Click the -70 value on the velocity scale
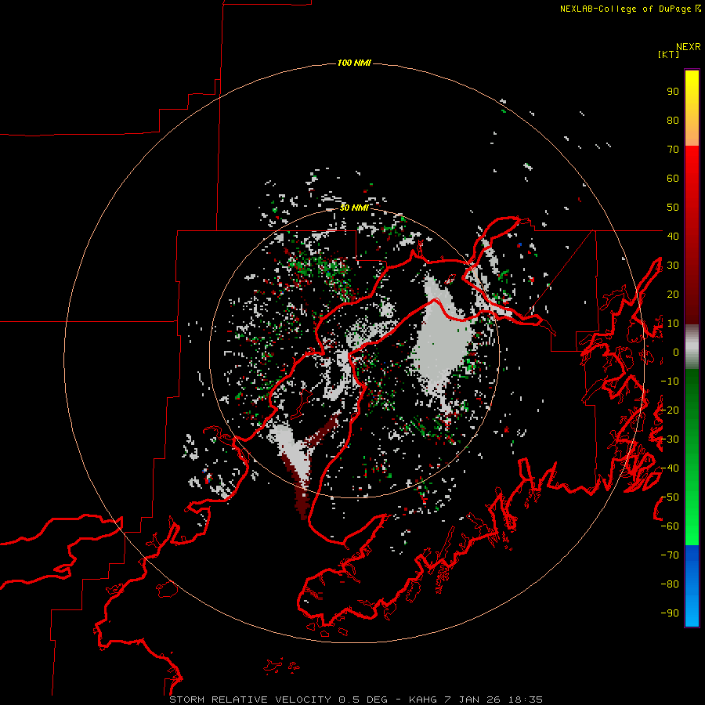The width and height of the screenshot is (705, 705). point(670,555)
